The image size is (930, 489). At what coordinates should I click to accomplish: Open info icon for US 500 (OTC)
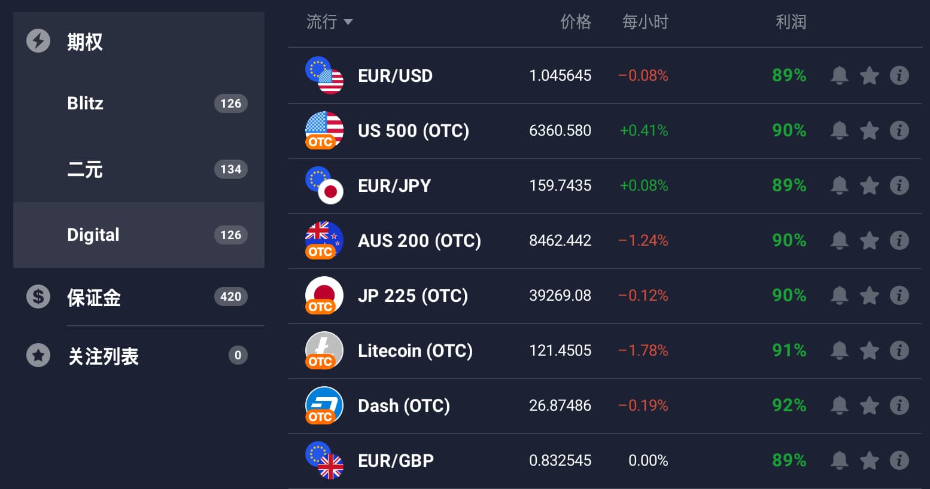(899, 130)
